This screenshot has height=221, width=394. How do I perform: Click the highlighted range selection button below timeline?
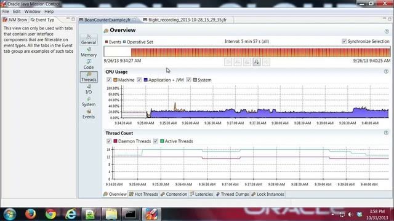[x=257, y=61]
